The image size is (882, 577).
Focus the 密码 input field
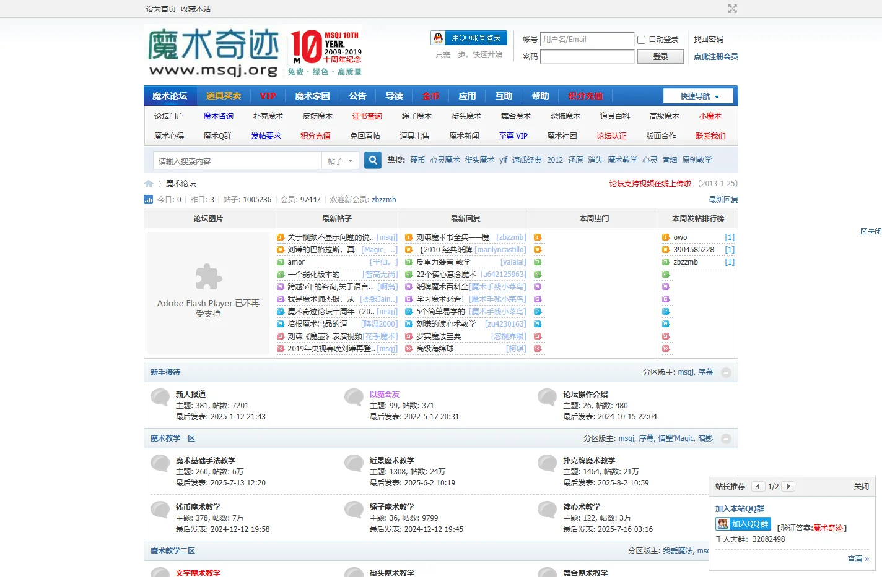[587, 57]
